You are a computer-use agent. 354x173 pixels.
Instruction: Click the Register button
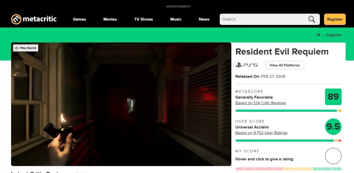pyautogui.click(x=335, y=19)
